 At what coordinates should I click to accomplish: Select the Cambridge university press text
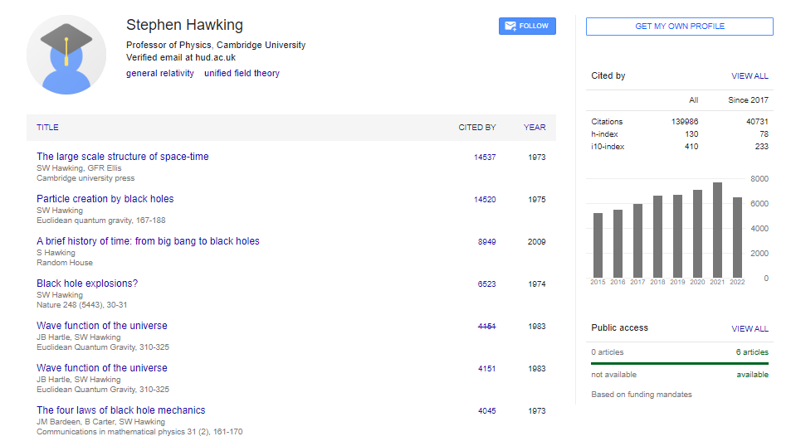85,178
